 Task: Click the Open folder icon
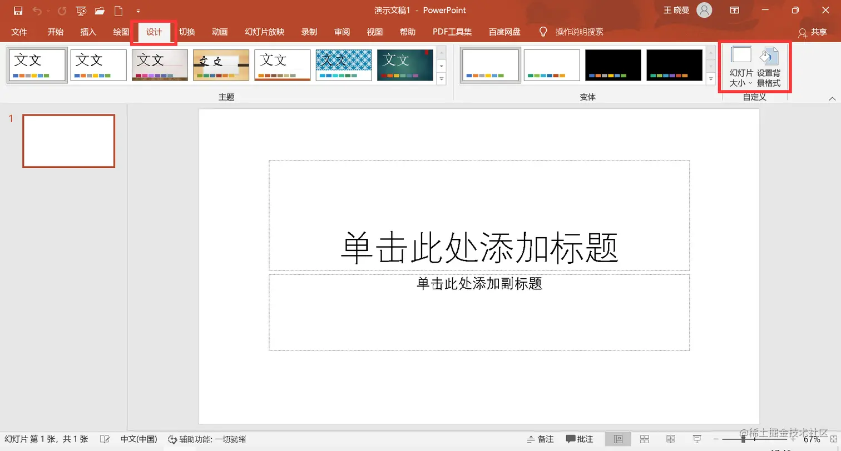tap(100, 11)
